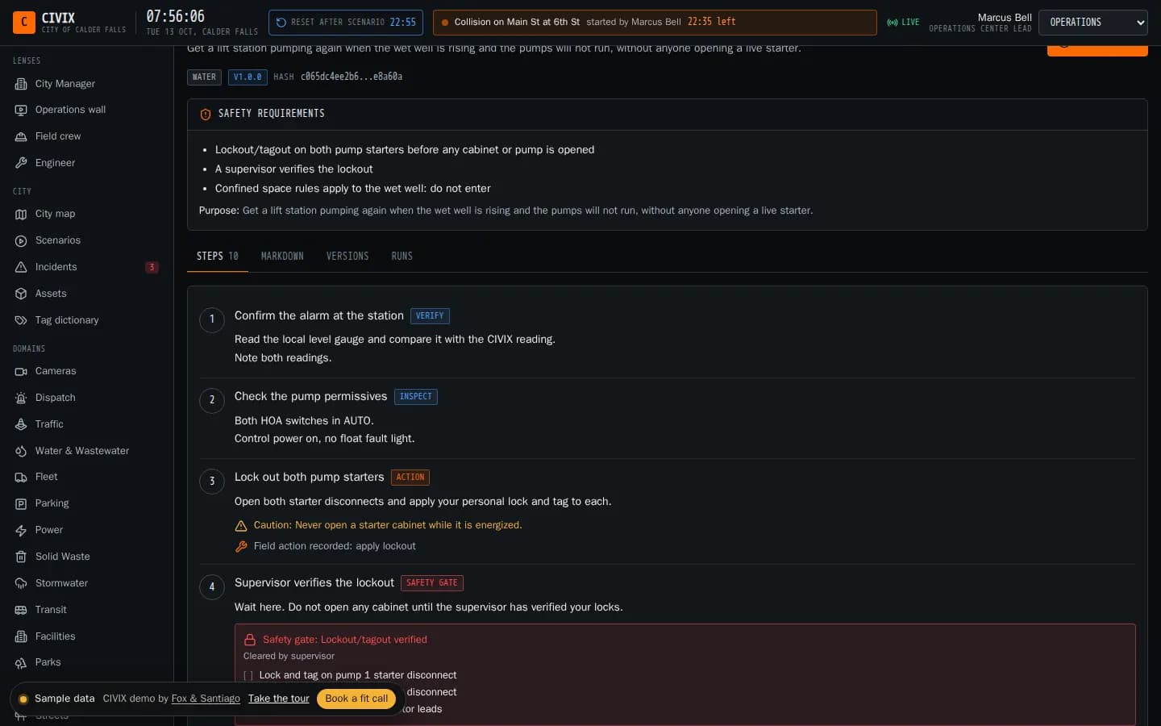Toggle the LIVE status indicator
1161x726 pixels.
(903, 23)
